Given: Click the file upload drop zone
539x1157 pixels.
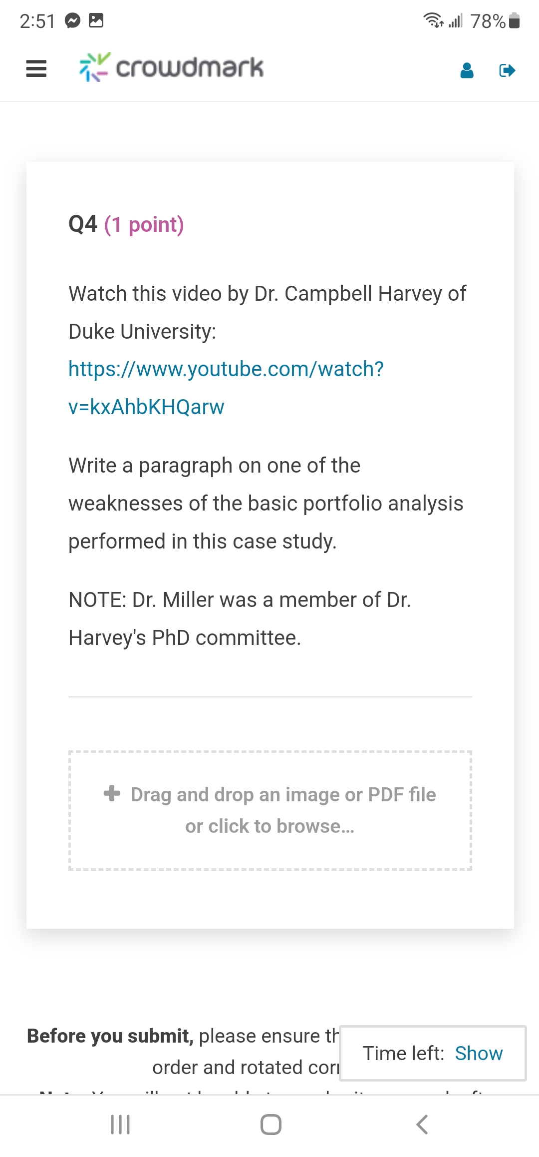Looking at the screenshot, I should pos(270,810).
